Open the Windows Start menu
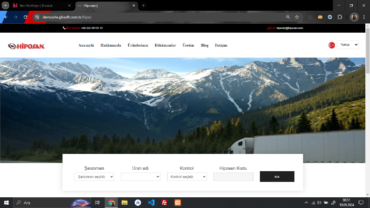 (7, 202)
